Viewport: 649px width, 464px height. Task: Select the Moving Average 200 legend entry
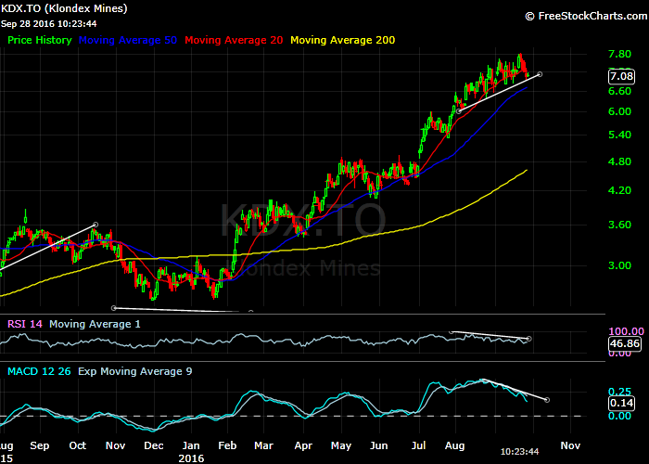[x=343, y=41]
